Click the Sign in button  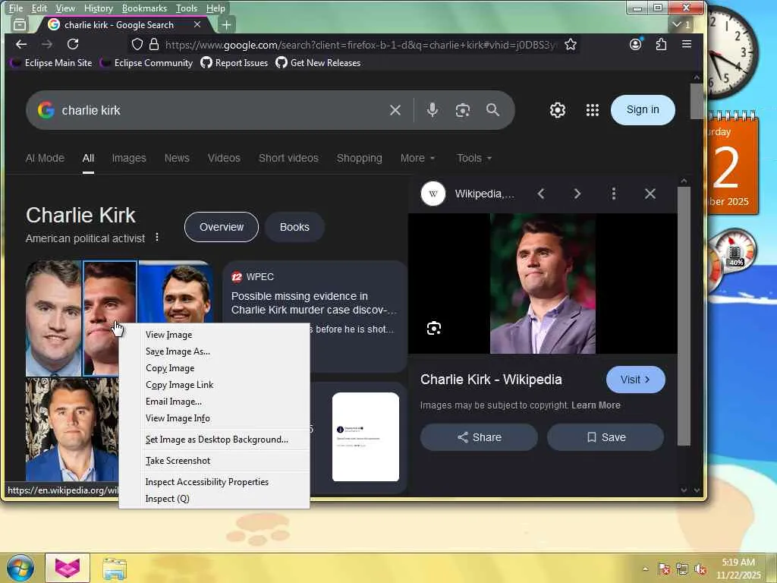tap(643, 109)
